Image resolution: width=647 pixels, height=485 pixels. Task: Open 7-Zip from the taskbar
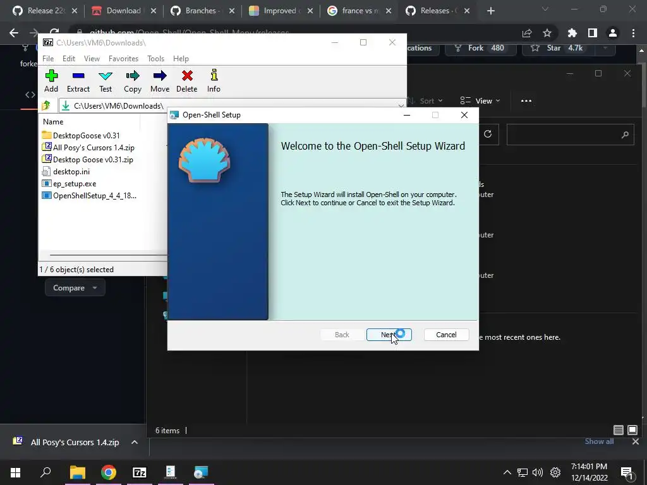[140, 472]
